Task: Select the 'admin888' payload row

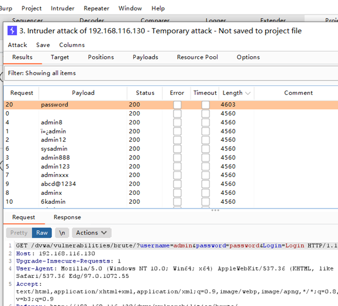Action: (171, 158)
